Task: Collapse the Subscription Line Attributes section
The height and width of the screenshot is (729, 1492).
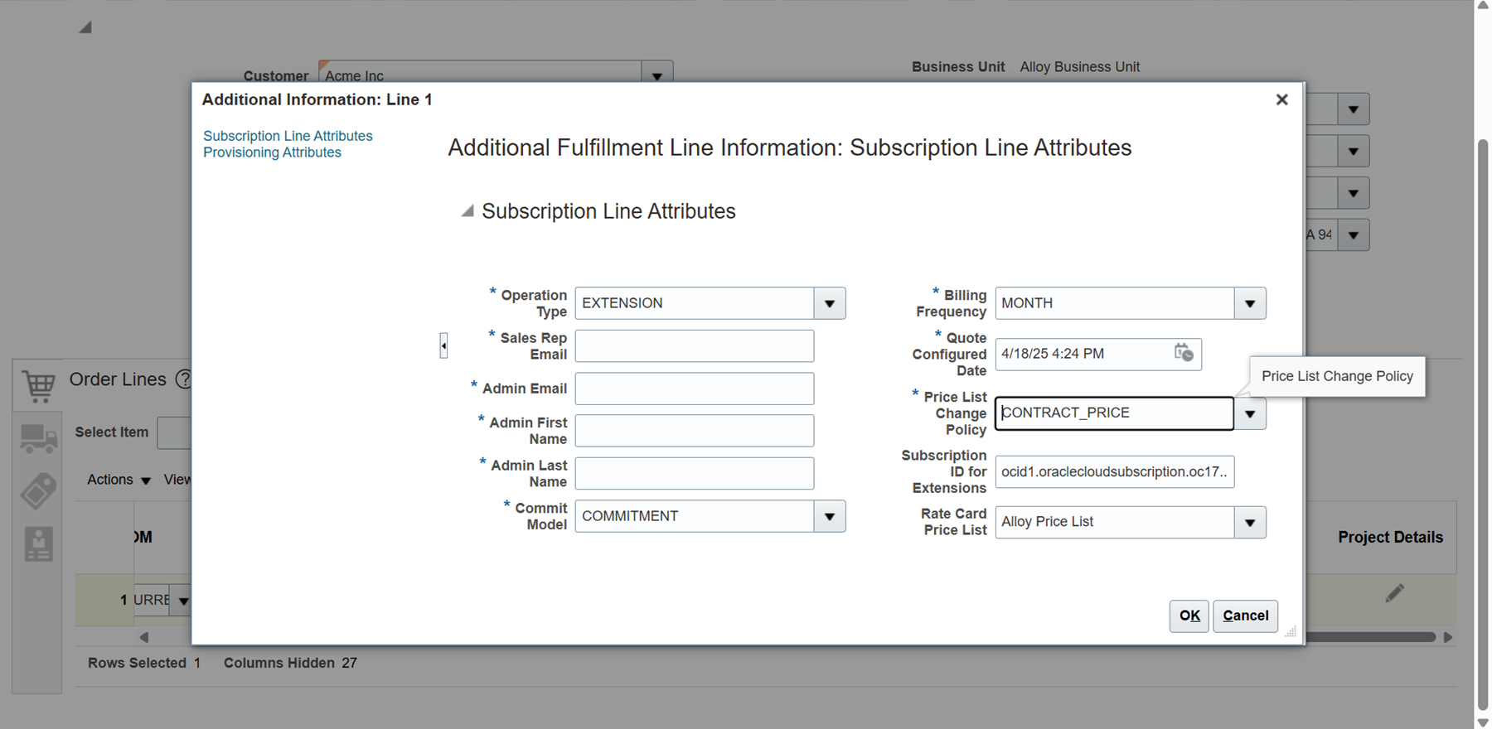Action: (x=467, y=211)
